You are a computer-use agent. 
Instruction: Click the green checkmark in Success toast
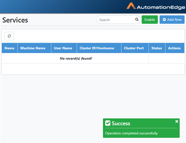point(108,123)
